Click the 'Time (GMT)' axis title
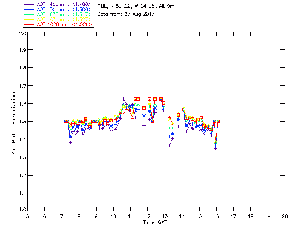Screen dimensions: 293x234 tap(156, 223)
